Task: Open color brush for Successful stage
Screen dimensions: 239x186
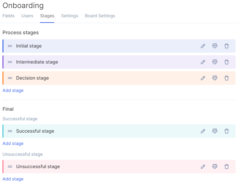Action: click(215, 131)
